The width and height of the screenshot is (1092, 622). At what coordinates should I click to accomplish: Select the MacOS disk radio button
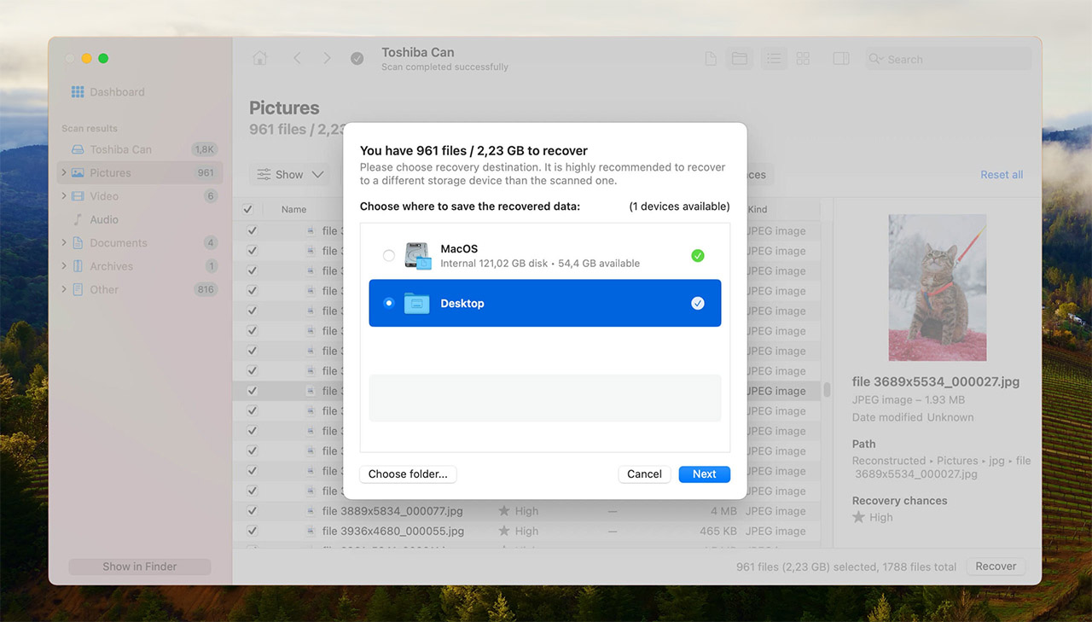[389, 256]
